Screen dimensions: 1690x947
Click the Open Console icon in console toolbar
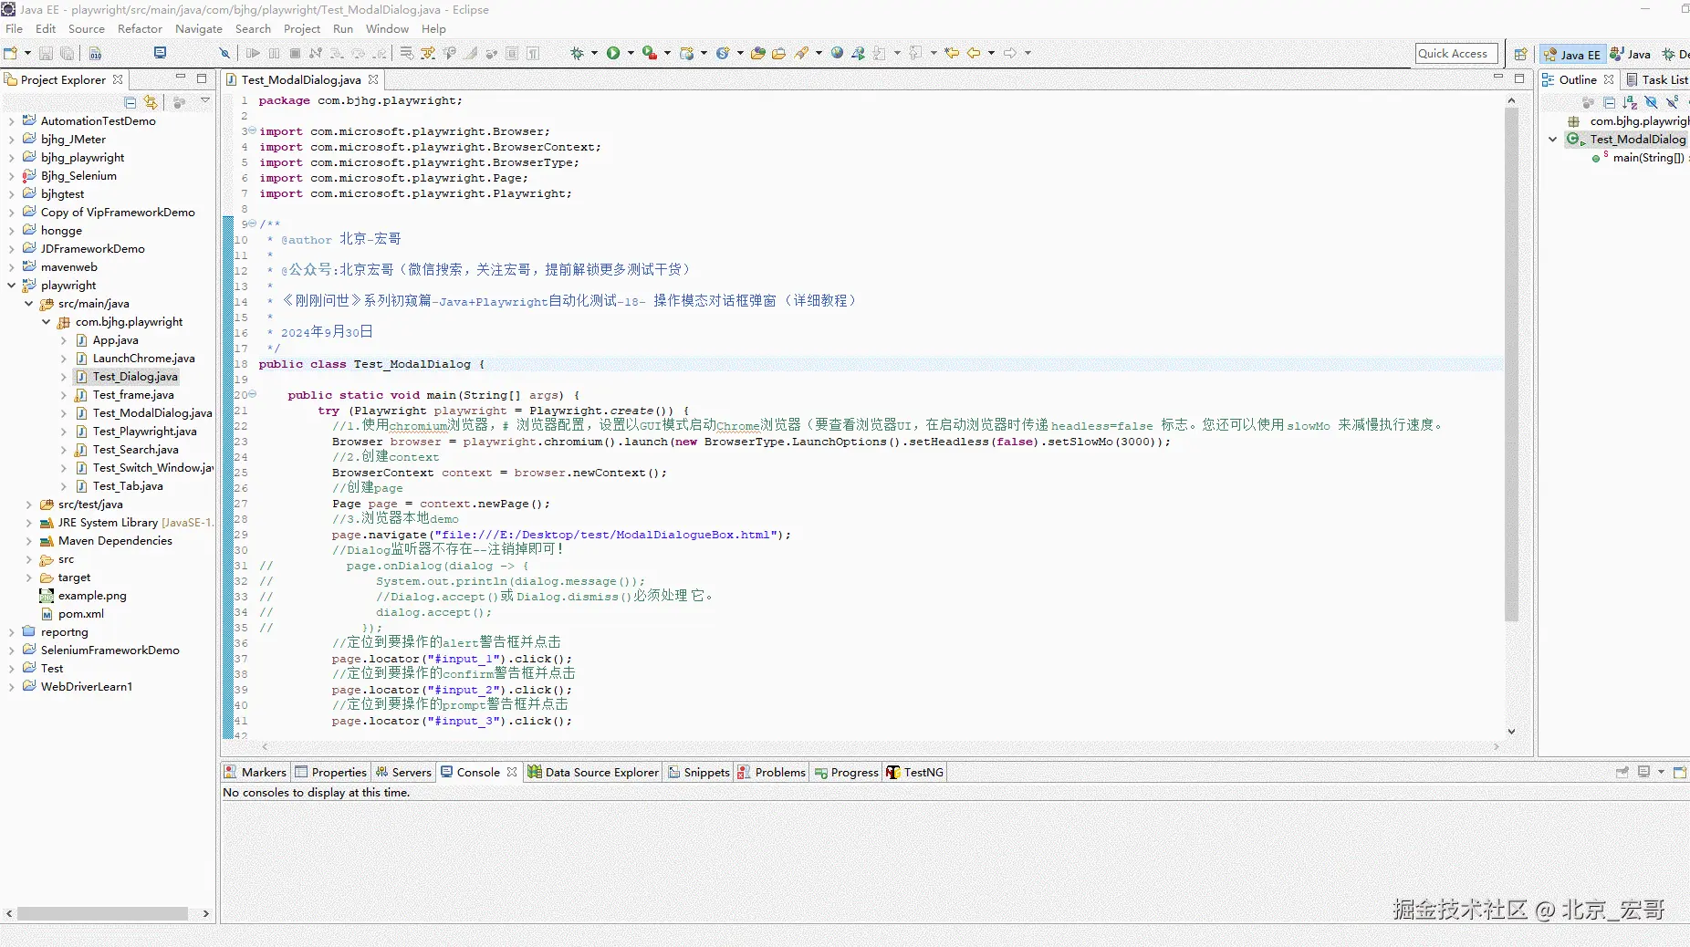coord(1680,772)
